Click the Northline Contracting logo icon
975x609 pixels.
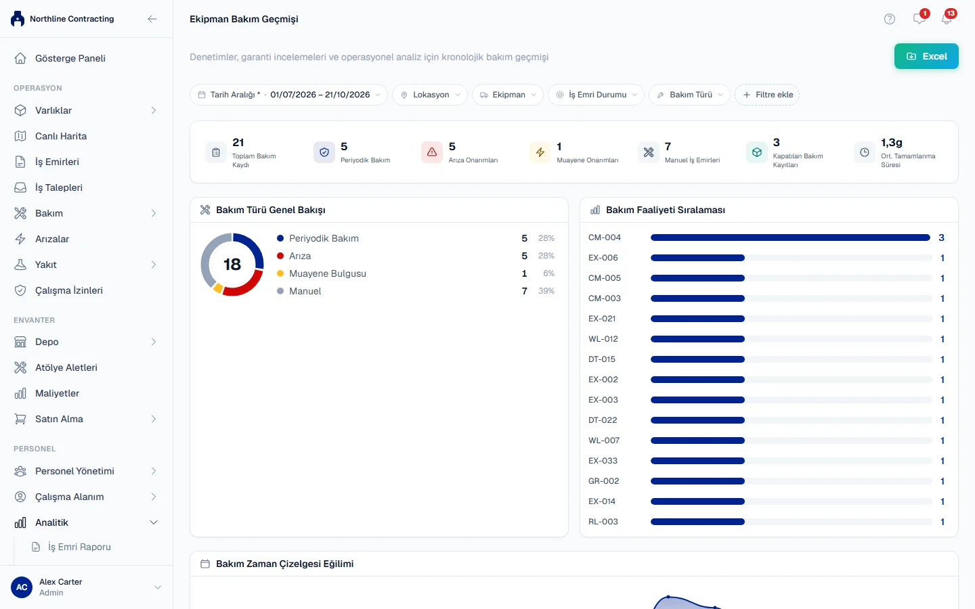[x=18, y=19]
